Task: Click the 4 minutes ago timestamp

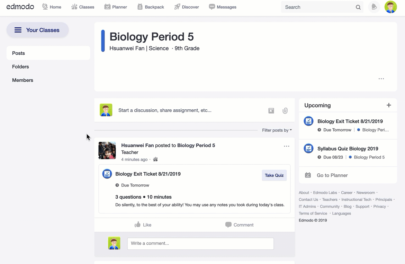Action: pyautogui.click(x=134, y=160)
